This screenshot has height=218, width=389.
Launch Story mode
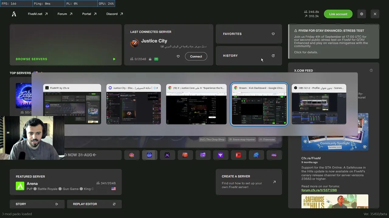(37, 204)
